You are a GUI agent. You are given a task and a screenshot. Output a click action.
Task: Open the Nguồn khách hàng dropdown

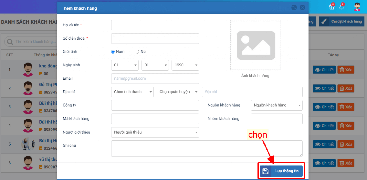pos(277,105)
